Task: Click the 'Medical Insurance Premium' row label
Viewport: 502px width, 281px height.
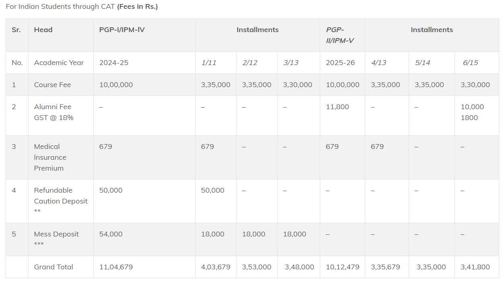Action: 50,157
